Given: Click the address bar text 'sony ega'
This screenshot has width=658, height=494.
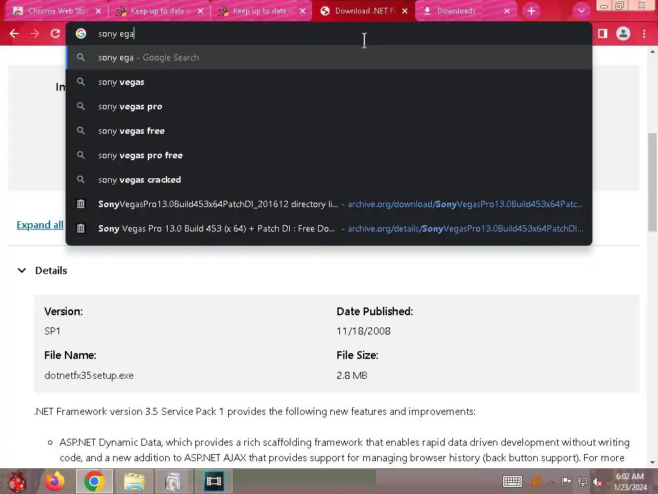Looking at the screenshot, I should 116,34.
